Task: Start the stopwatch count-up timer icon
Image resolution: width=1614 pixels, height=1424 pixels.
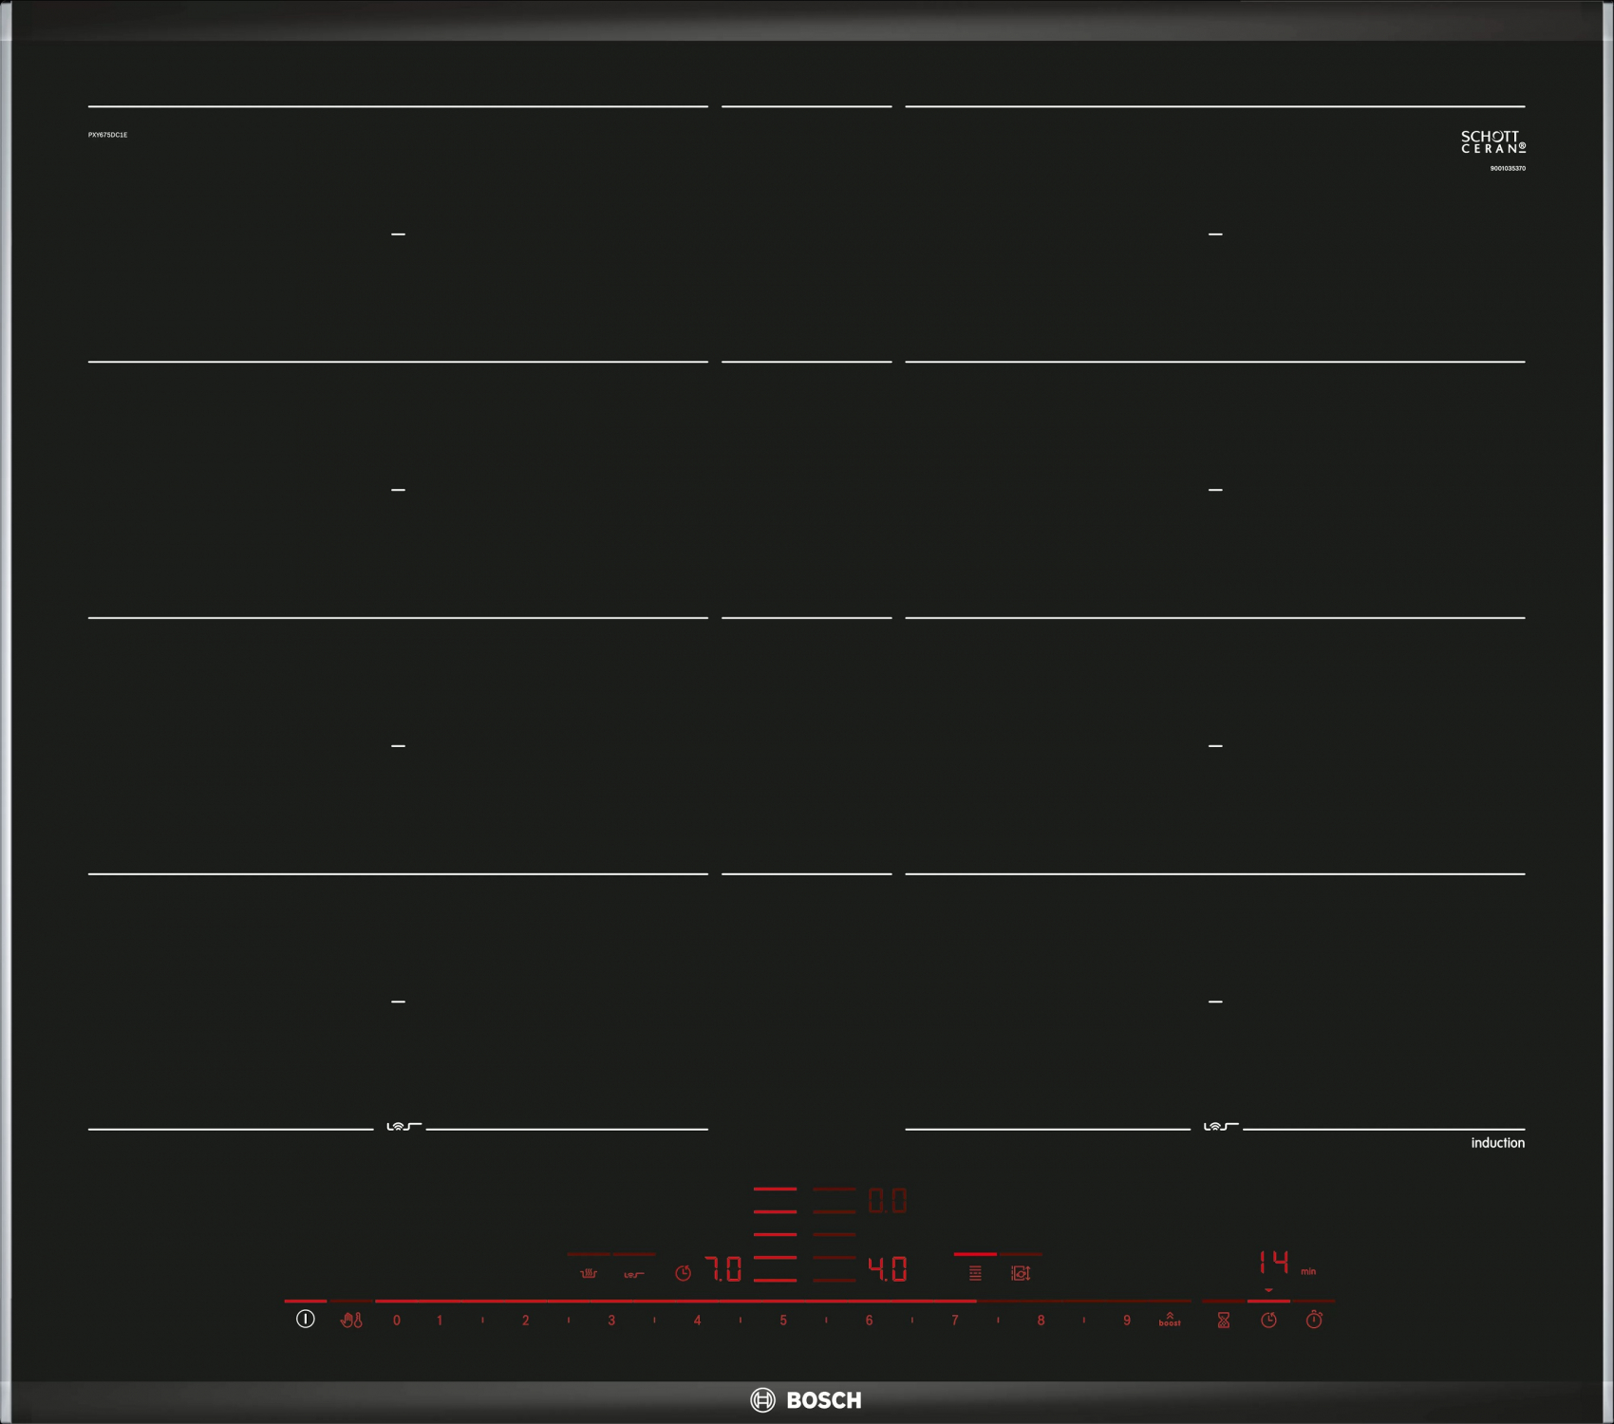Action: (x=1314, y=1320)
